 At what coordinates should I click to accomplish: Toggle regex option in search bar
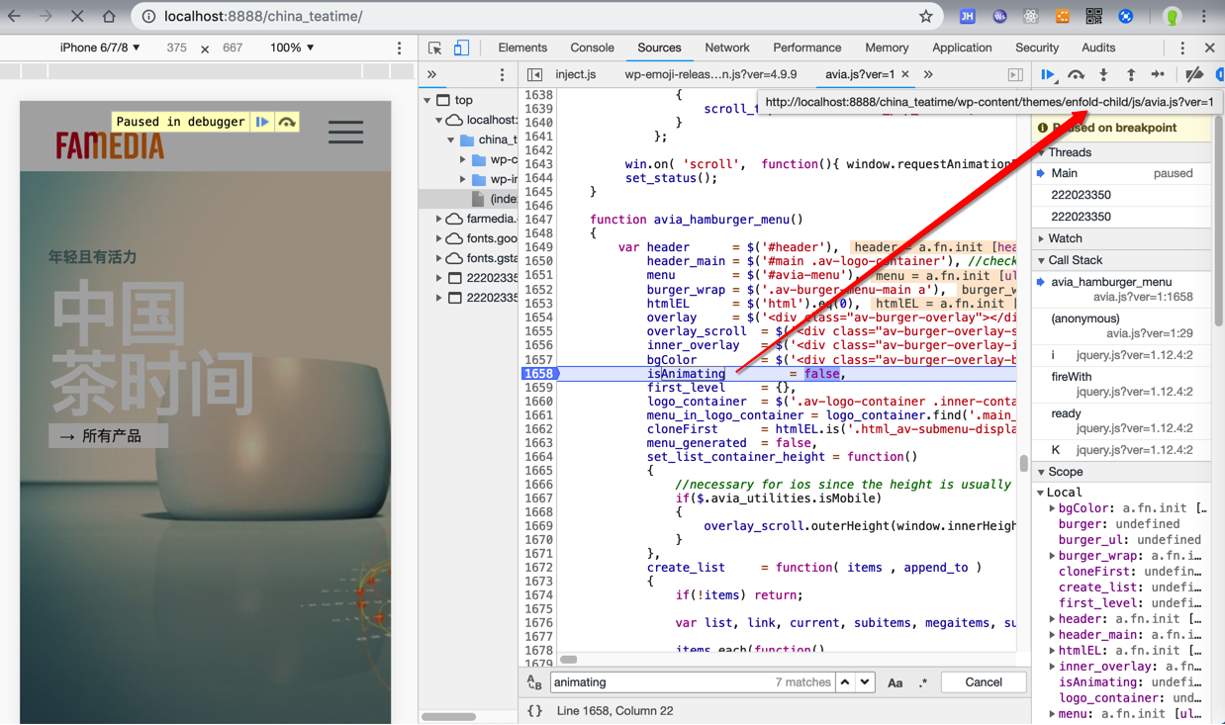(923, 682)
